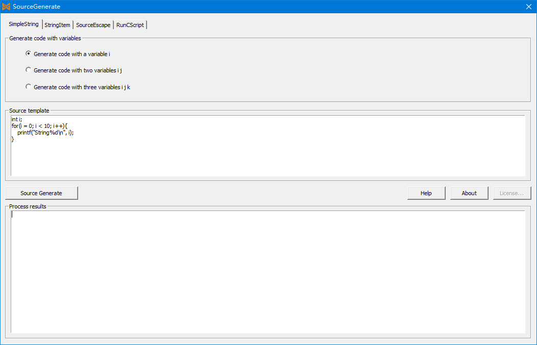The width and height of the screenshot is (537, 345).
Task: Place cursor on the 'int i;' line
Action: click(x=17, y=119)
